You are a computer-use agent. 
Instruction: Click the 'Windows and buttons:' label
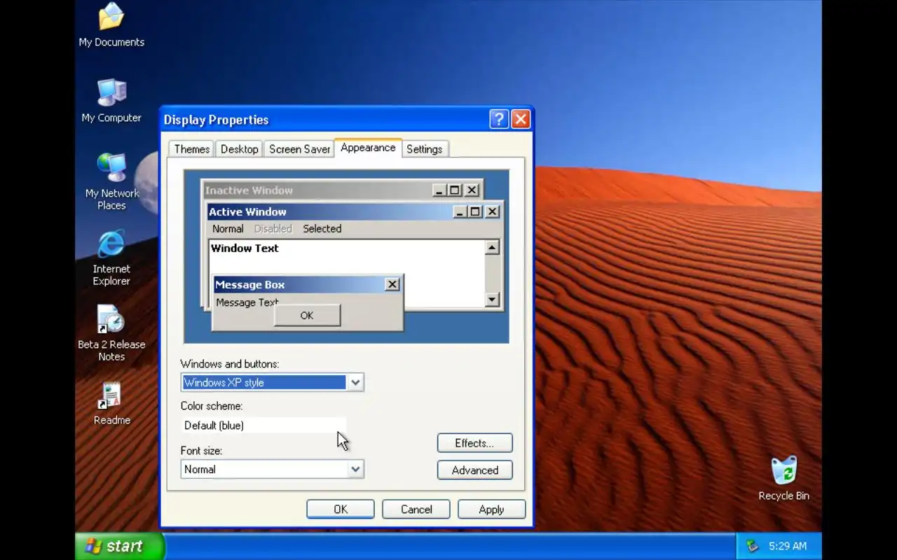229,364
